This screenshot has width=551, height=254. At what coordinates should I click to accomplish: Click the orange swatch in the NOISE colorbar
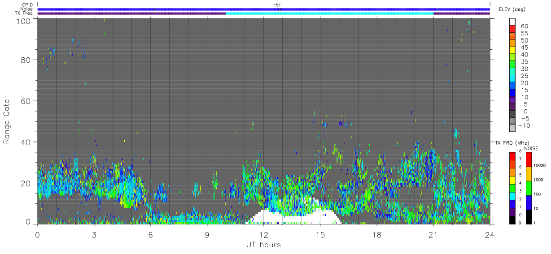(x=529, y=174)
